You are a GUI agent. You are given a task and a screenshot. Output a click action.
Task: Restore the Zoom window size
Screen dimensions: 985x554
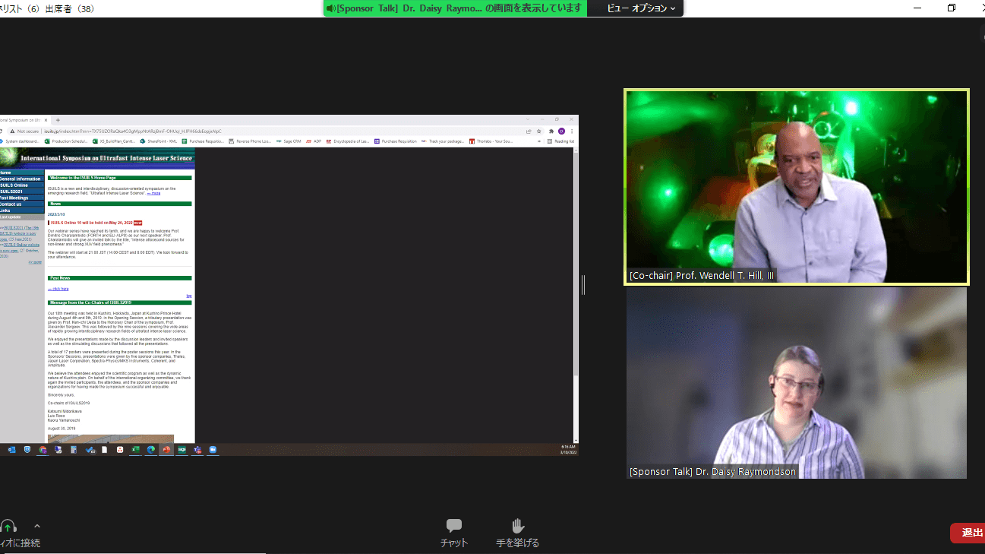tap(952, 8)
